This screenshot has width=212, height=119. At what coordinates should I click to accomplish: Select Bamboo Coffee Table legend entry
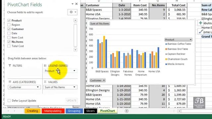[178, 44]
